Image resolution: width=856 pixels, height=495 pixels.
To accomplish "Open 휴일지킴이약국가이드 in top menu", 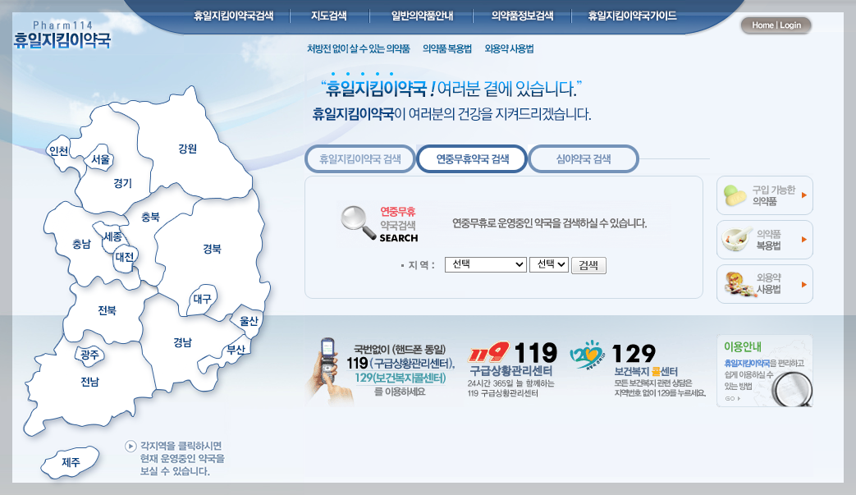I will pos(632,16).
